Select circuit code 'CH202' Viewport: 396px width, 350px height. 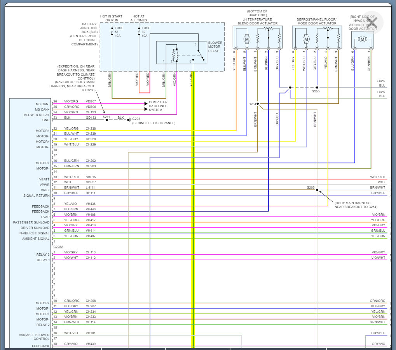click(x=91, y=161)
